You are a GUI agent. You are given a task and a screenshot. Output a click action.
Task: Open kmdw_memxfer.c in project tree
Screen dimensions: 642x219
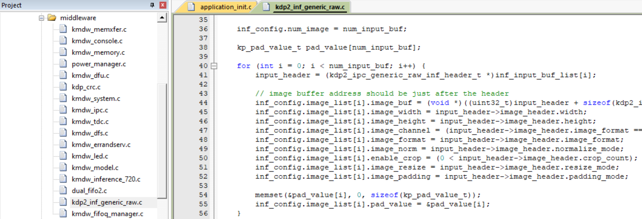pyautogui.click(x=99, y=30)
